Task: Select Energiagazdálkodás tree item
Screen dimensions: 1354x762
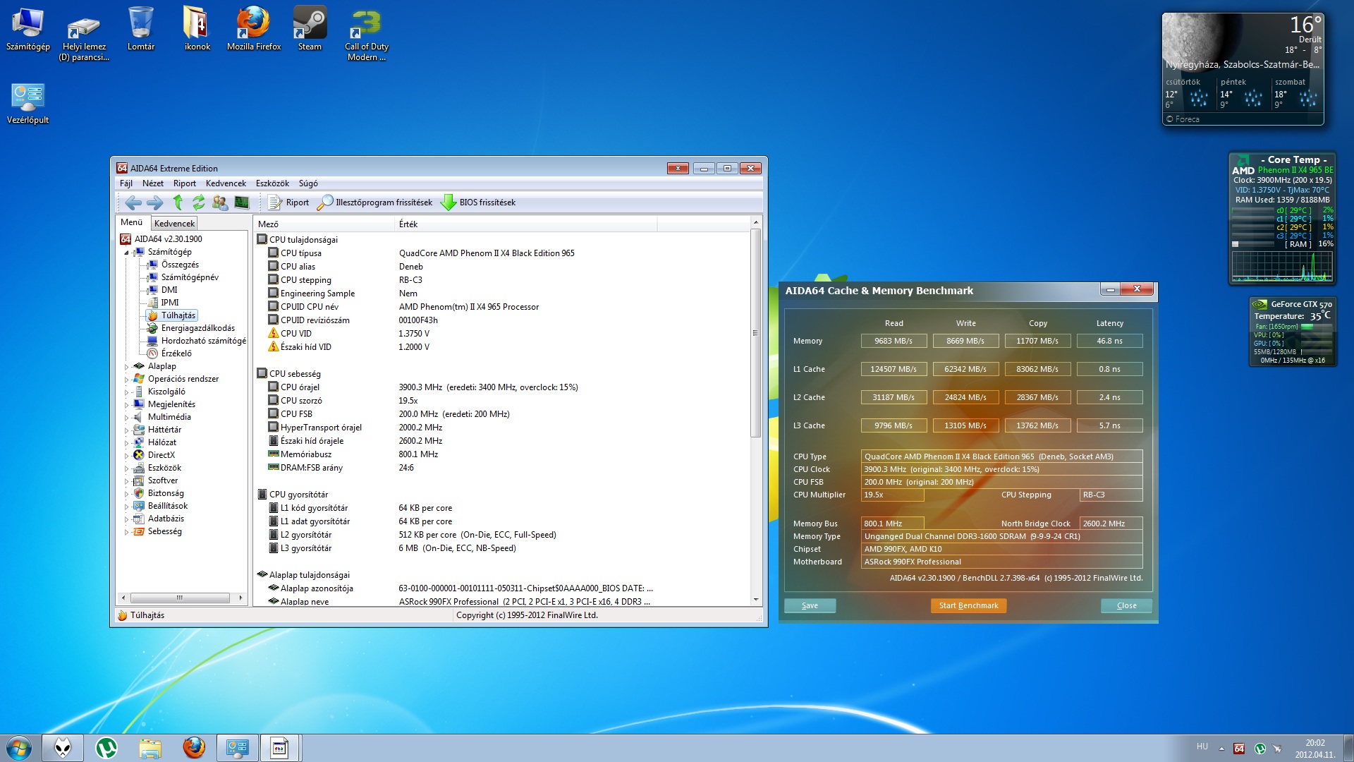Action: [x=197, y=328]
